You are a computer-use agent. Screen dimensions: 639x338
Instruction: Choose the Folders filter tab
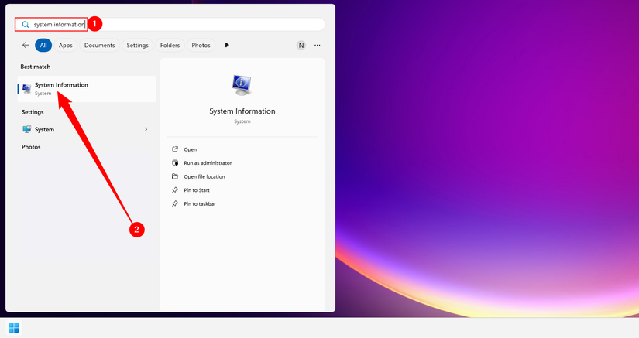point(170,45)
